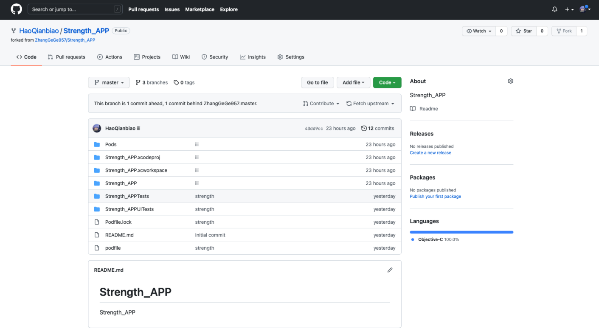View the 12 commits history
Image resolution: width=599 pixels, height=332 pixels.
click(x=378, y=128)
